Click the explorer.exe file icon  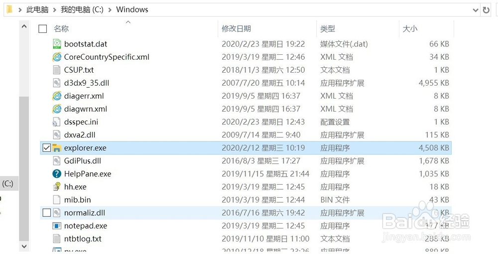click(x=57, y=148)
